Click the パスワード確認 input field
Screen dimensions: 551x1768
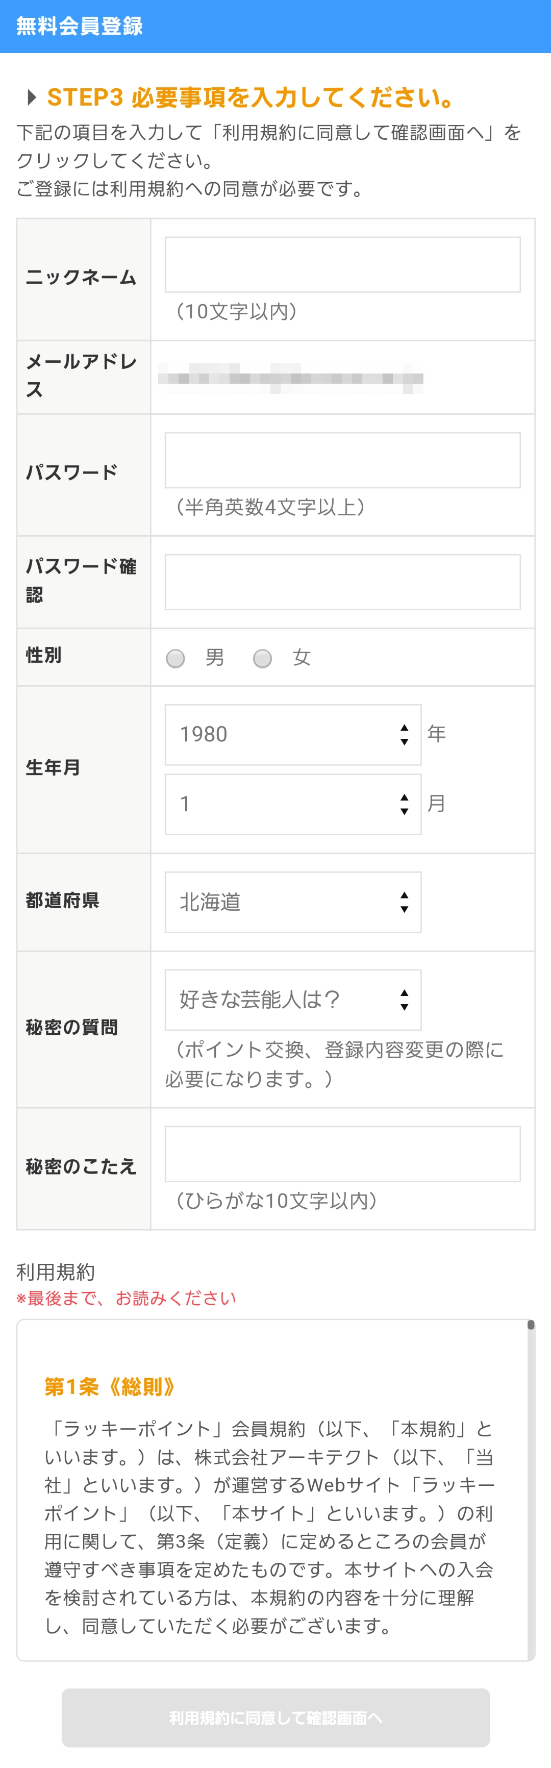click(342, 582)
